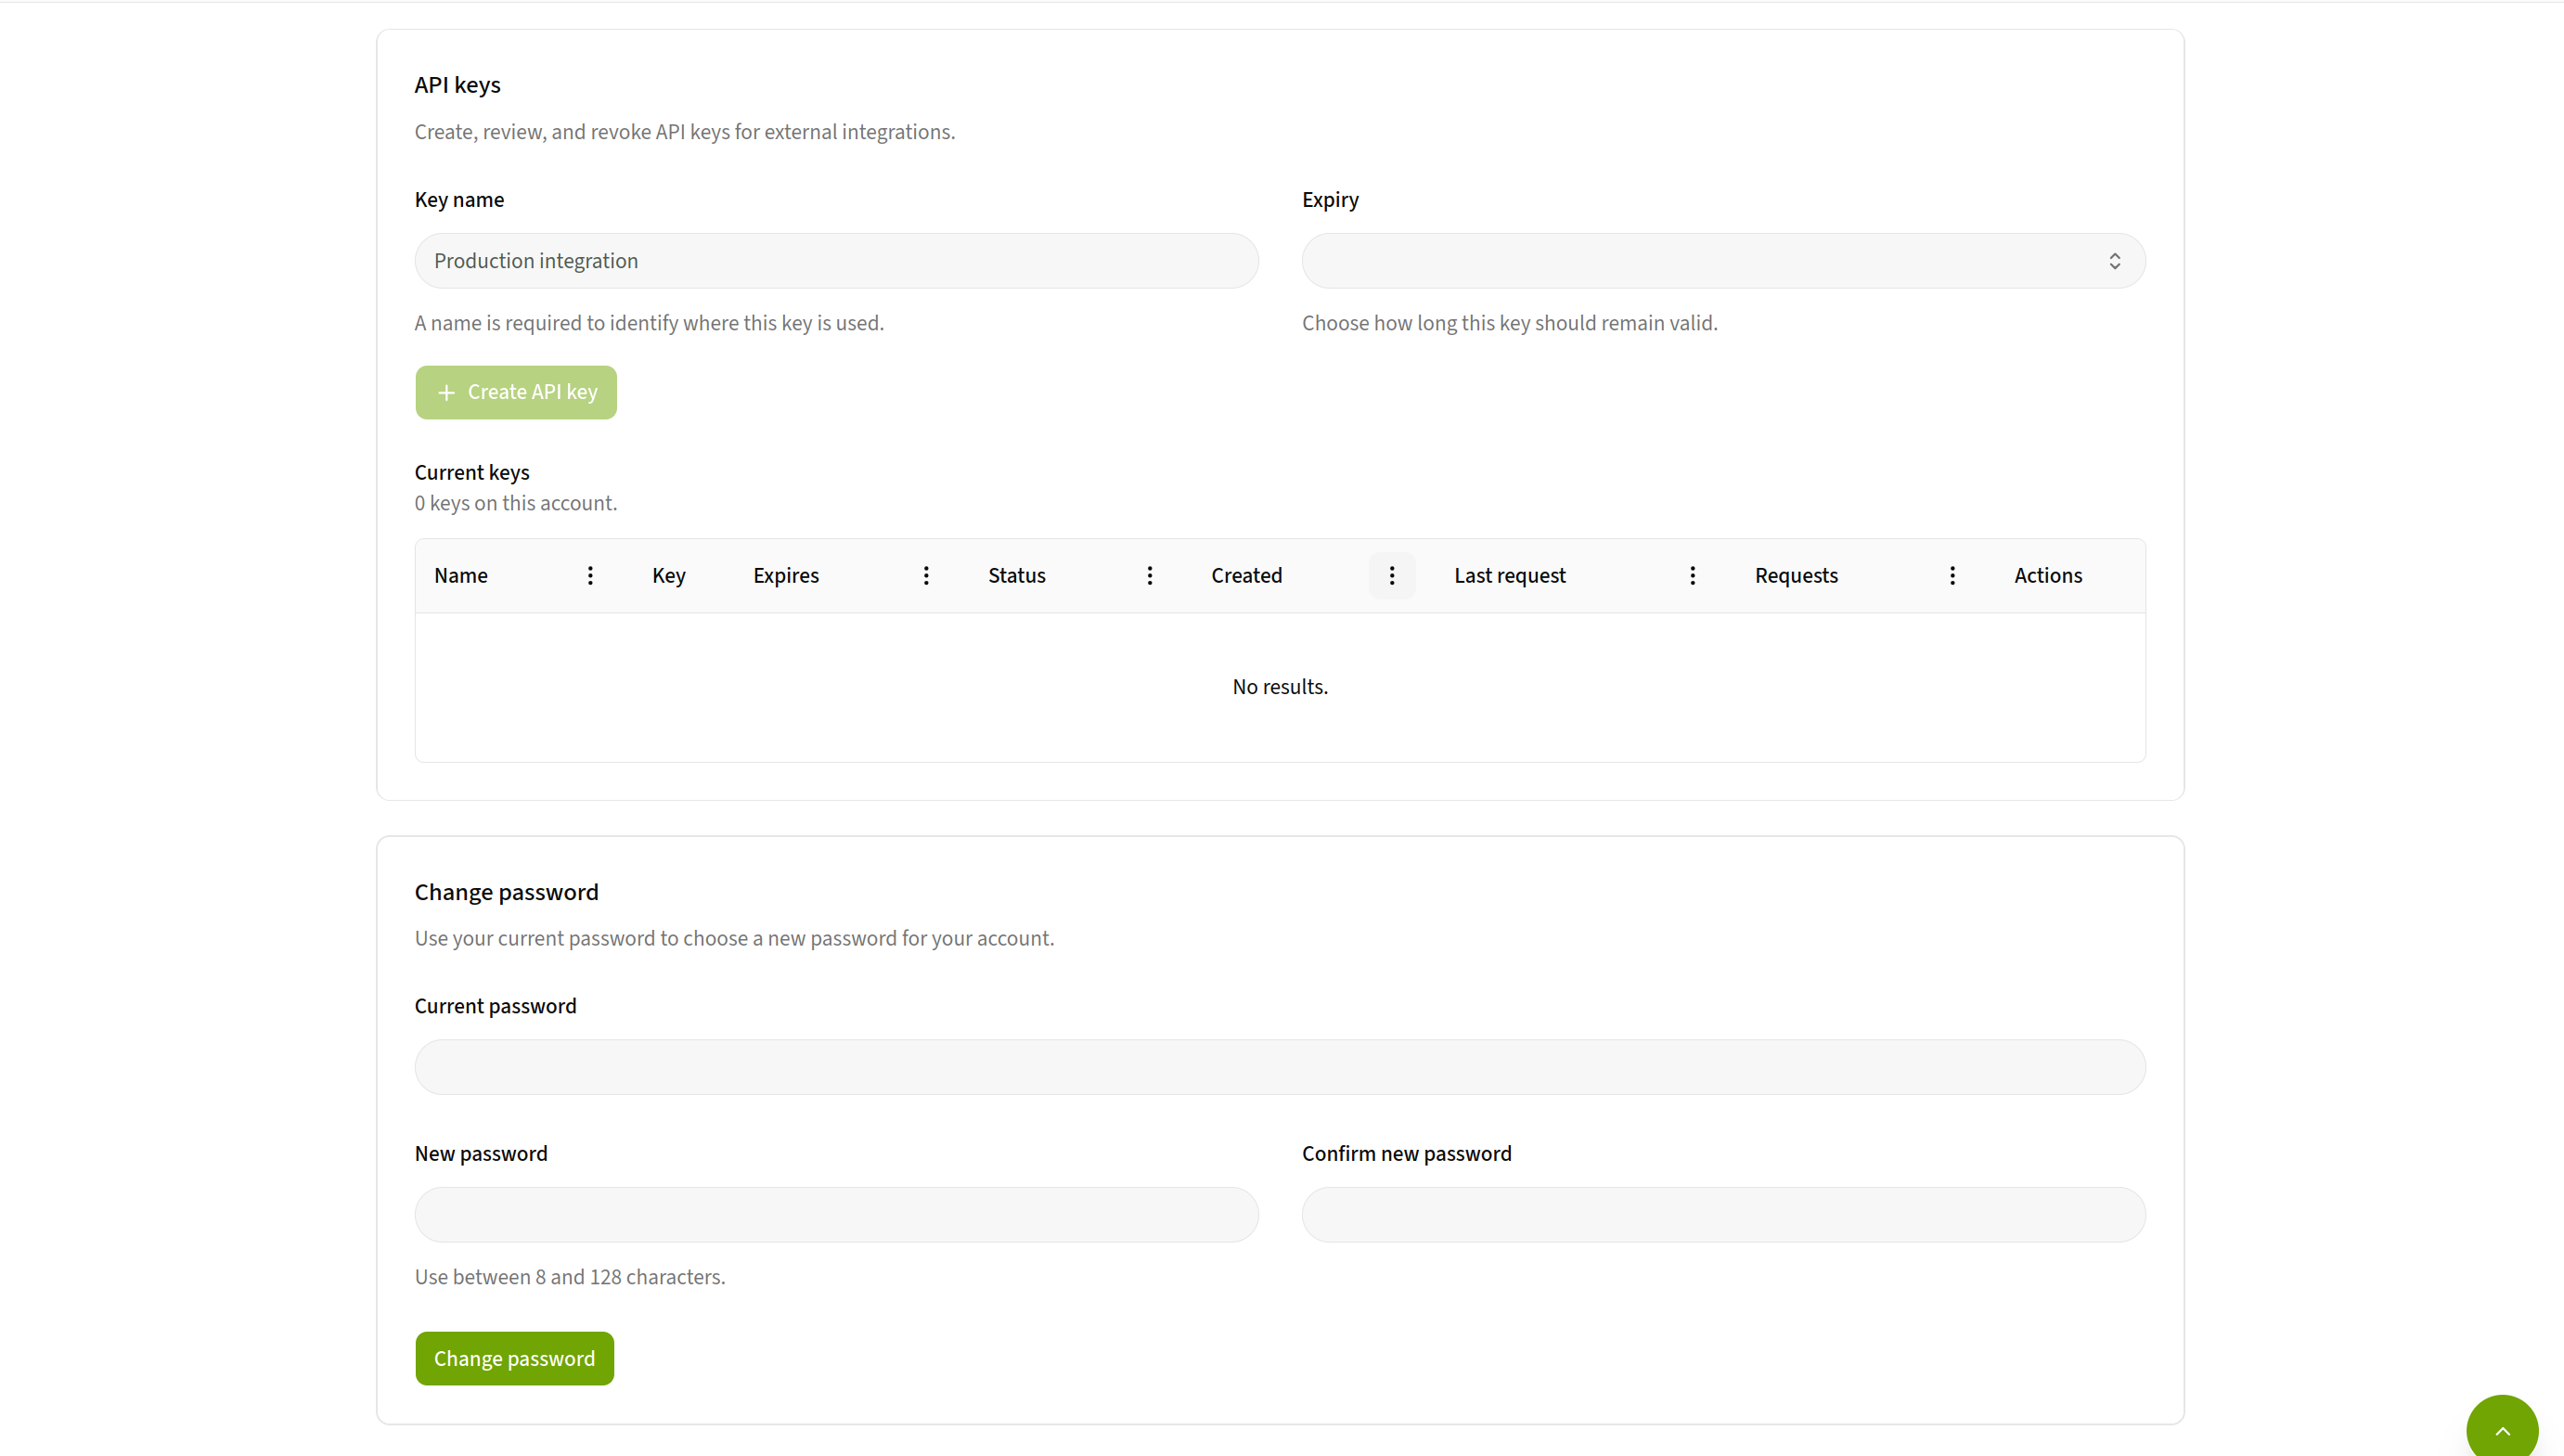Click the Last request column header
Image resolution: width=2564 pixels, height=1456 pixels.
click(x=1510, y=576)
